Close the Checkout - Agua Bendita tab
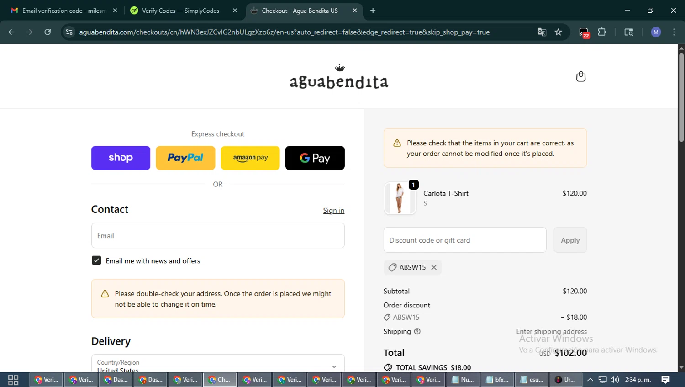The width and height of the screenshot is (685, 387). [x=355, y=11]
